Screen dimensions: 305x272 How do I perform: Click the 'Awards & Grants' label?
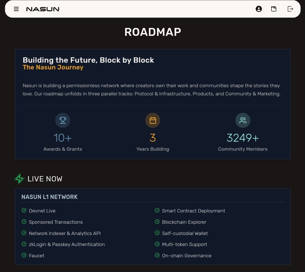63,149
